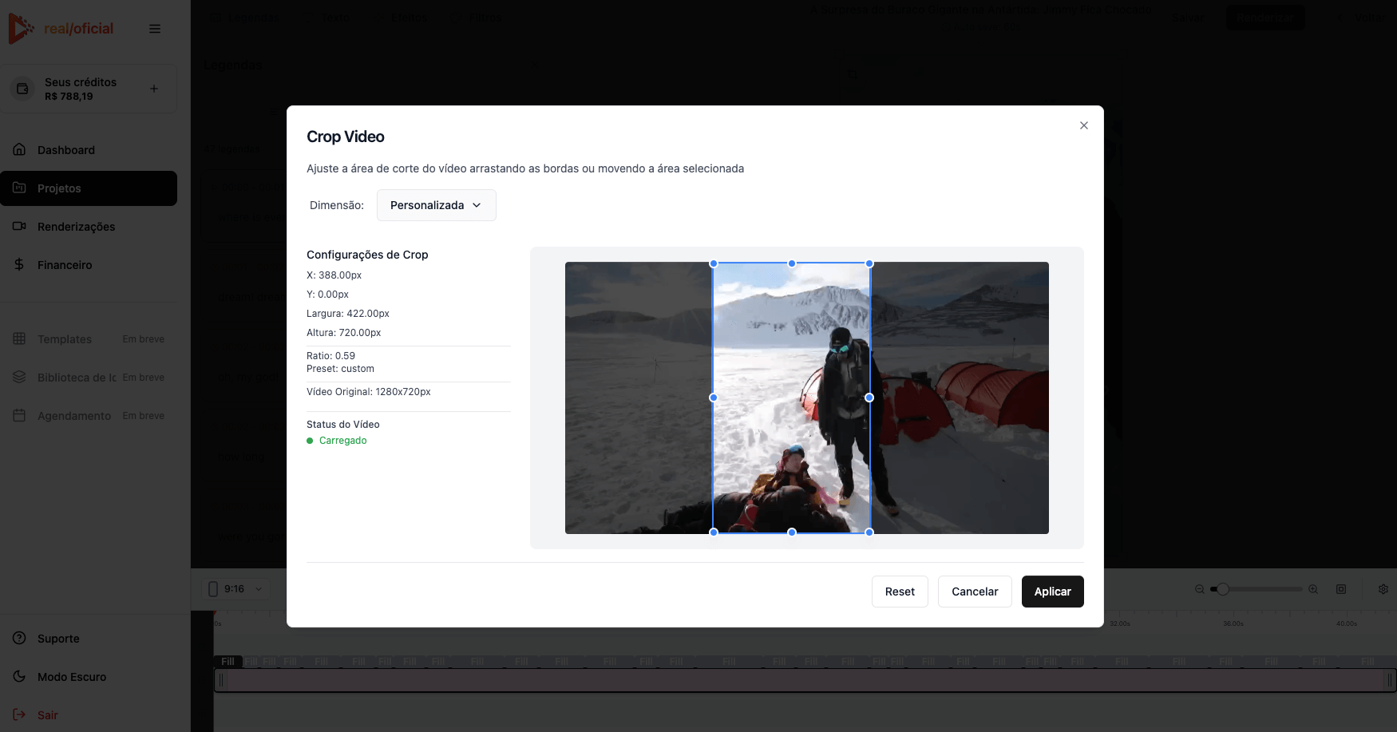Screen dimensions: 1397x732
Task: Click the left-middle crop handle
Action: 714,398
